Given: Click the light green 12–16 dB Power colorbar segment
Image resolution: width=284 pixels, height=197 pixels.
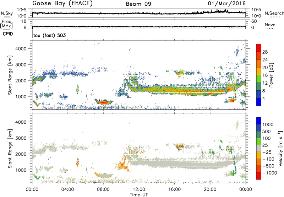Looking at the screenshot, I should [259, 79].
